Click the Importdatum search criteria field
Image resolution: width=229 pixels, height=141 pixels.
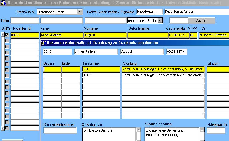click(149, 12)
